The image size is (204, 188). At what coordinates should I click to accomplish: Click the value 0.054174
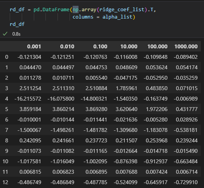(x=187, y=67)
